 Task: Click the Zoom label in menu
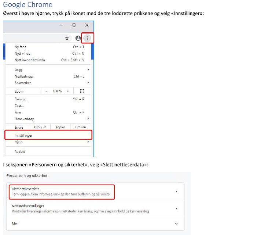[19, 92]
